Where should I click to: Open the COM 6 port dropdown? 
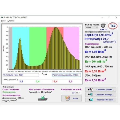point(92,27)
